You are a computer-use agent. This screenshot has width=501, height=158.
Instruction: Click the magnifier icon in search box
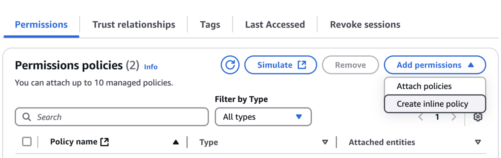coord(27,117)
